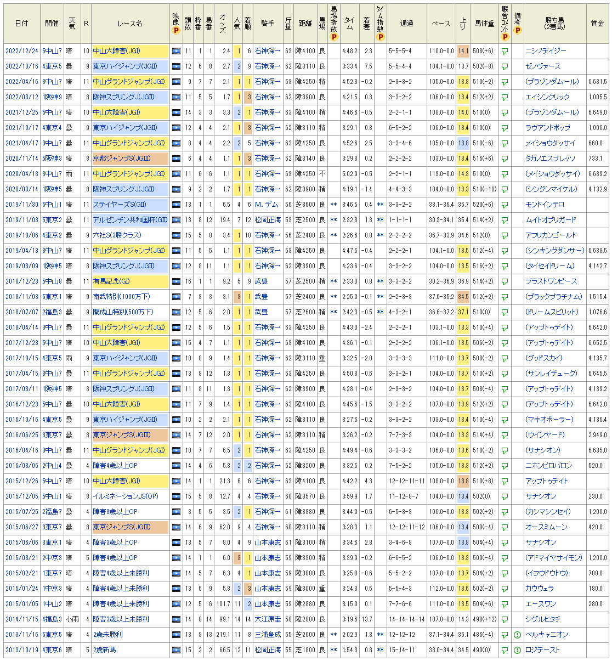
Task: Play video for 2016/03/06 障害4歳以上OP row
Action: [x=176, y=466]
